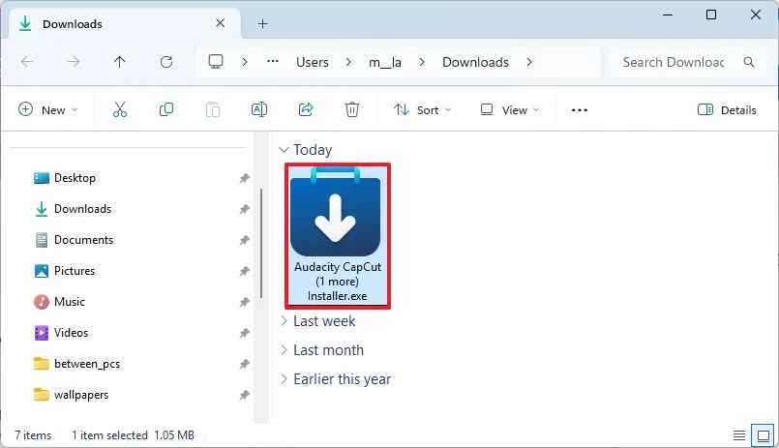Collapse the Today group
Image resolution: width=779 pixels, height=448 pixels.
[284, 150]
